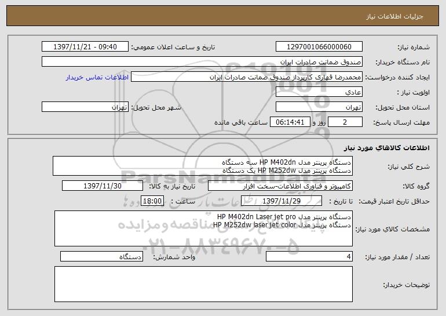Click the label اولویت نیاز
The width and height of the screenshot is (446, 316).
pyautogui.click(x=414, y=92)
